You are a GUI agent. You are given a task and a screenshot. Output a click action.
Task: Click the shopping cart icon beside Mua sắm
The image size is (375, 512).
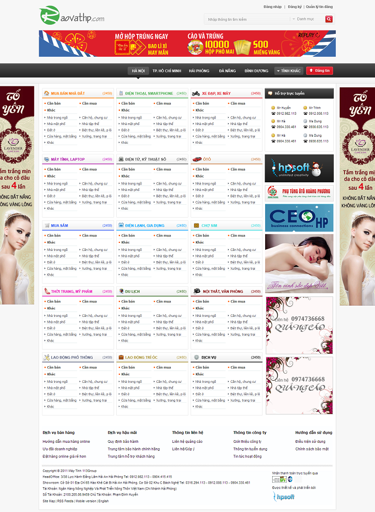pyautogui.click(x=47, y=226)
